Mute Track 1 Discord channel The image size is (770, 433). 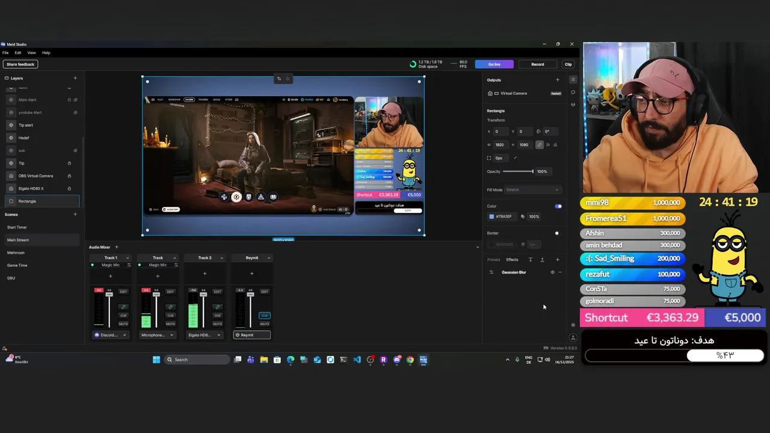click(x=123, y=324)
